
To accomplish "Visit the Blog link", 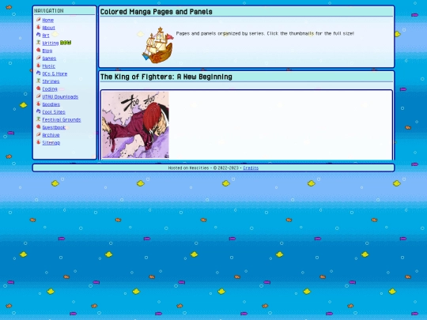I will click(47, 51).
